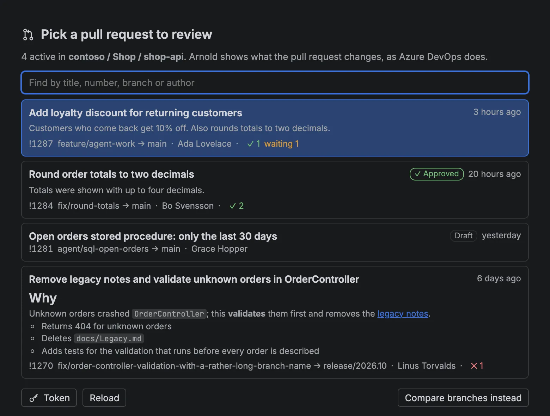
Task: Click the long 'fix/order-controller-validation' branch name
Action: click(x=184, y=366)
